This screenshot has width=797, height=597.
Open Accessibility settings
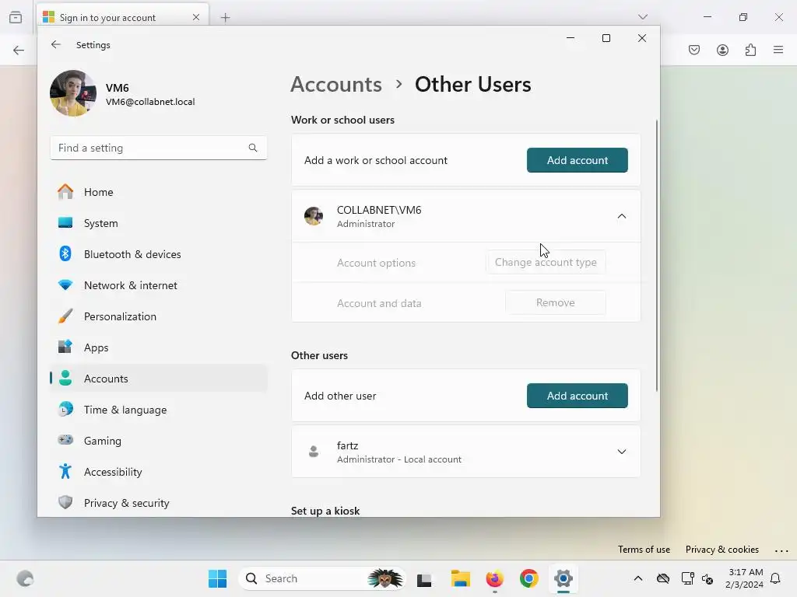159,472
